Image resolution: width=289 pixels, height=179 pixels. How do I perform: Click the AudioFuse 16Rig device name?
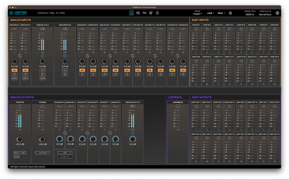coord(51,13)
